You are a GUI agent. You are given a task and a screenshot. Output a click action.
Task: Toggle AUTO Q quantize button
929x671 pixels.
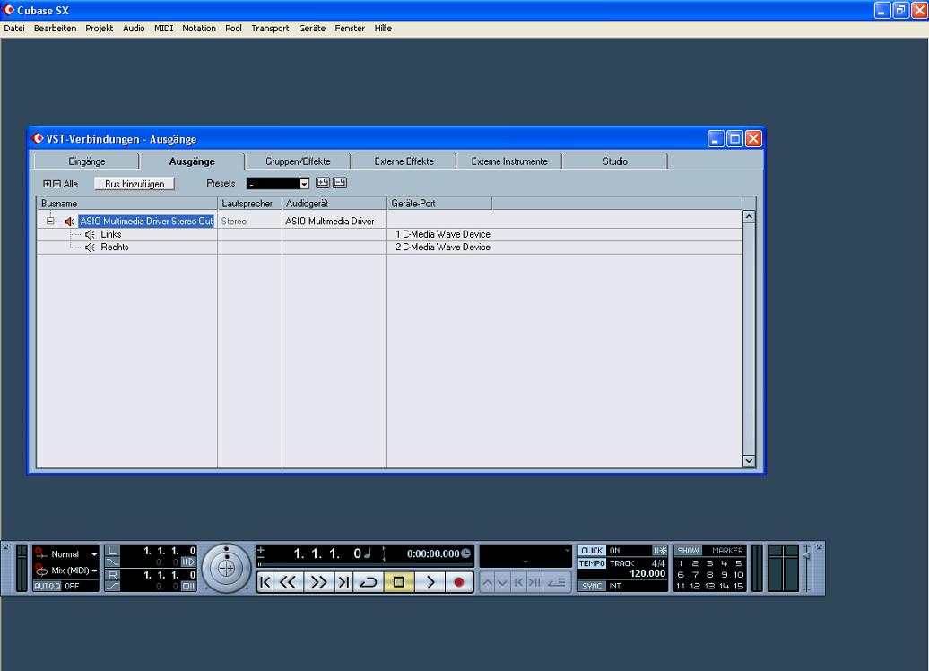[x=48, y=586]
